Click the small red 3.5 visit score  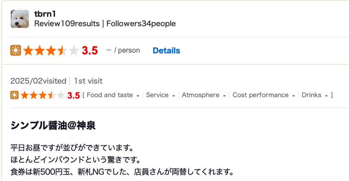tap(73, 95)
